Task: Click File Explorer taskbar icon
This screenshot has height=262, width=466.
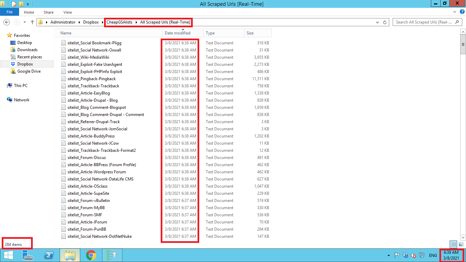Action: click(70, 255)
